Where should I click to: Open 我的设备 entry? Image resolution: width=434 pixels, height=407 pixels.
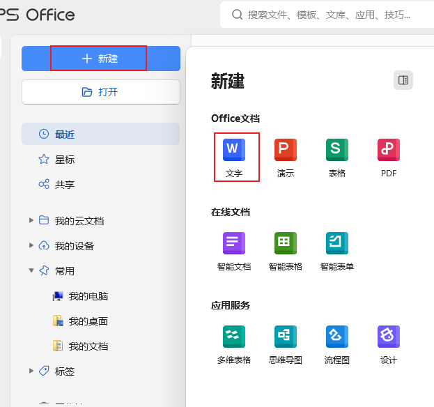click(x=75, y=246)
